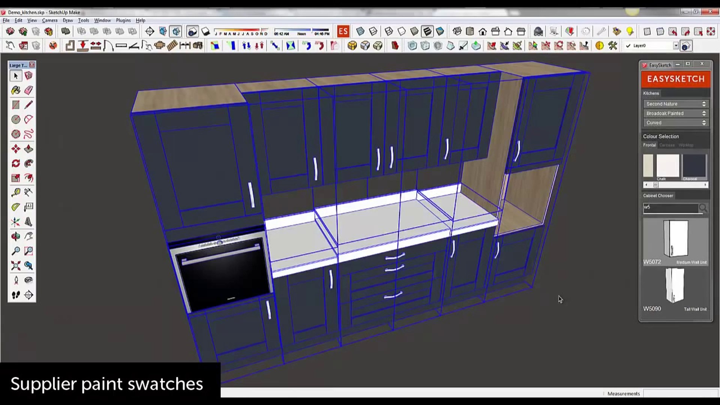Open the Layer0 layer dropdown
The image size is (720, 405).
click(675, 46)
